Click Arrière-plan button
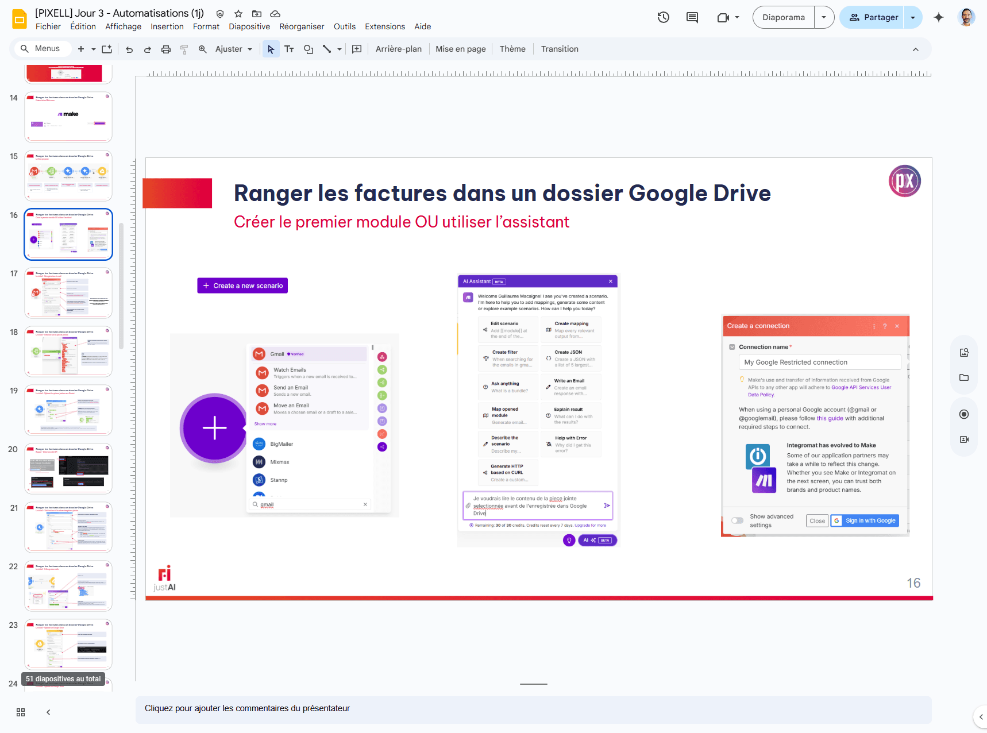The width and height of the screenshot is (987, 733). [x=399, y=49]
